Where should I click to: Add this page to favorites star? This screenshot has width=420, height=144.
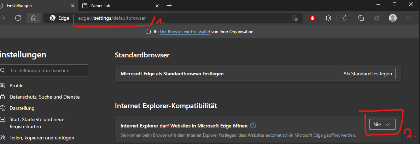tap(294, 18)
